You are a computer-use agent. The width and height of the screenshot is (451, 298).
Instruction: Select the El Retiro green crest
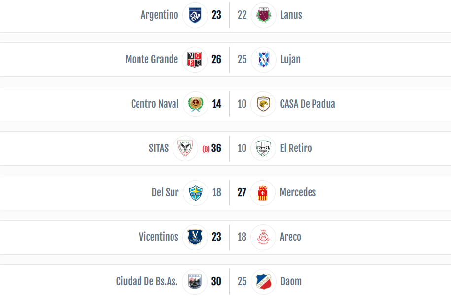[263, 149]
